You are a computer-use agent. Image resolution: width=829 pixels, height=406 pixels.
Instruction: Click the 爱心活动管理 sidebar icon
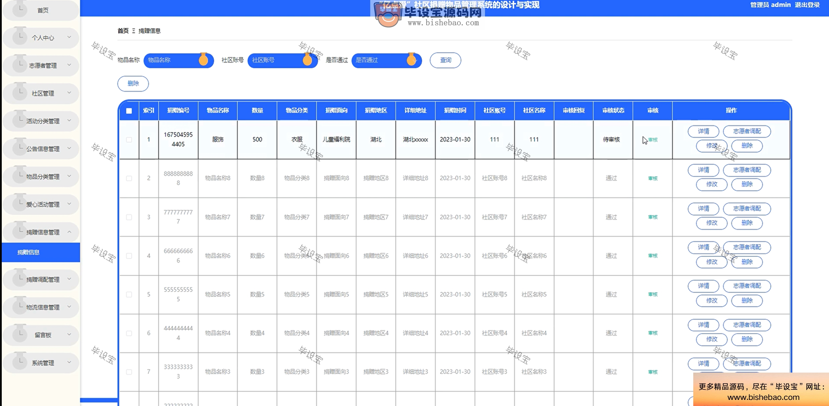[20, 203]
